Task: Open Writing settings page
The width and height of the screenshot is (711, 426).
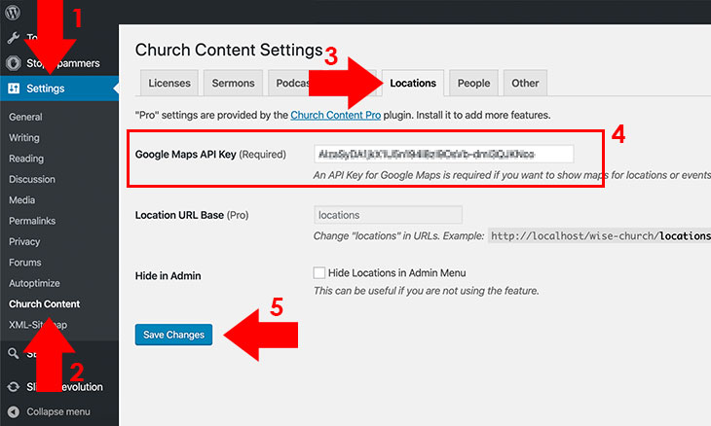Action: (x=24, y=138)
